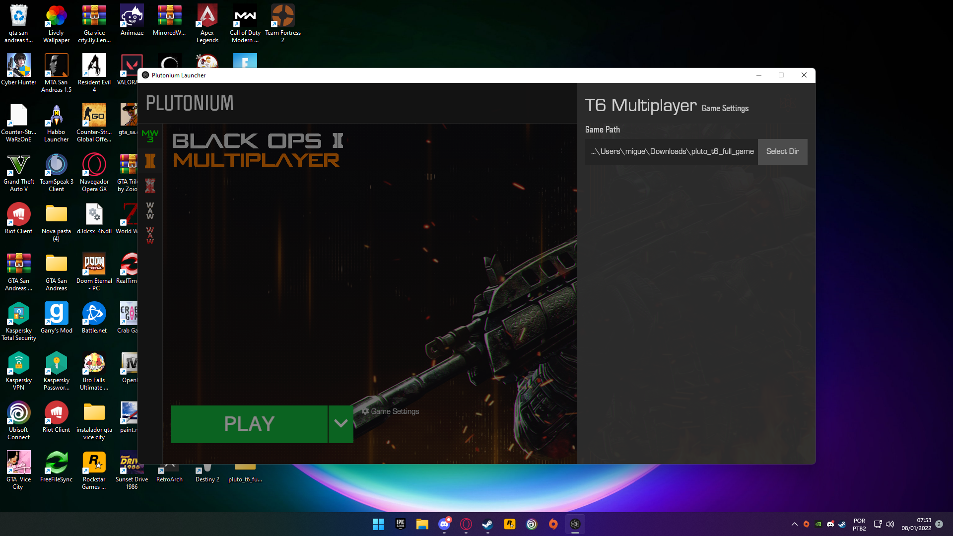The height and width of the screenshot is (536, 953).
Task: Open Habbo Launcher desktop icon
Action: click(56, 123)
